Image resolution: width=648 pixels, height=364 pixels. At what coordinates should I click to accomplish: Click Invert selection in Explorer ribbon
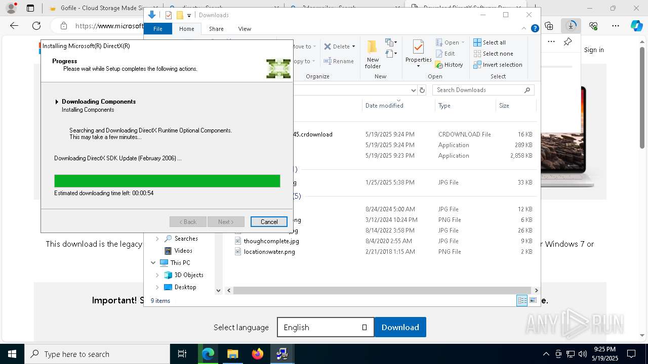click(498, 65)
